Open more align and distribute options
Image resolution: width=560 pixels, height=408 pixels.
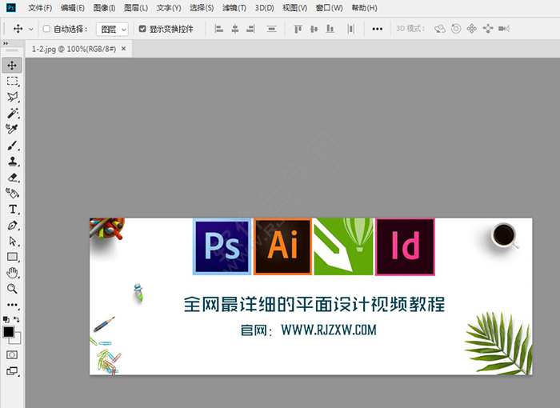tap(377, 29)
